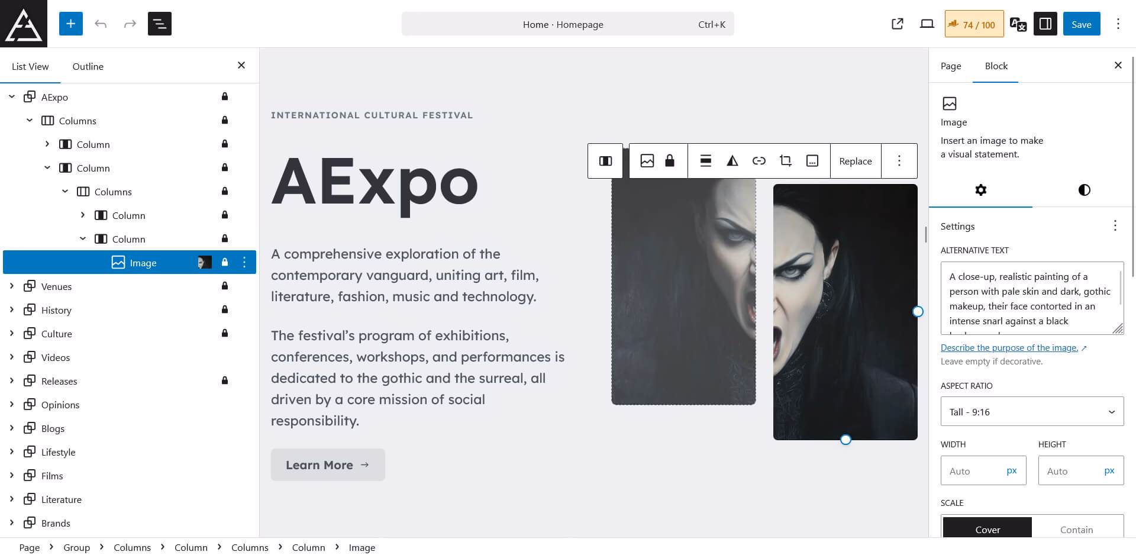Screen dimensions: 1136x555
Task: Switch to the Outline tab
Action: point(88,66)
